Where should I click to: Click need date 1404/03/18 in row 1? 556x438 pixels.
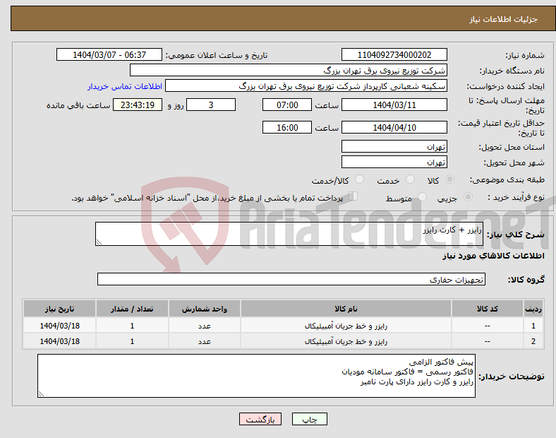[59, 326]
